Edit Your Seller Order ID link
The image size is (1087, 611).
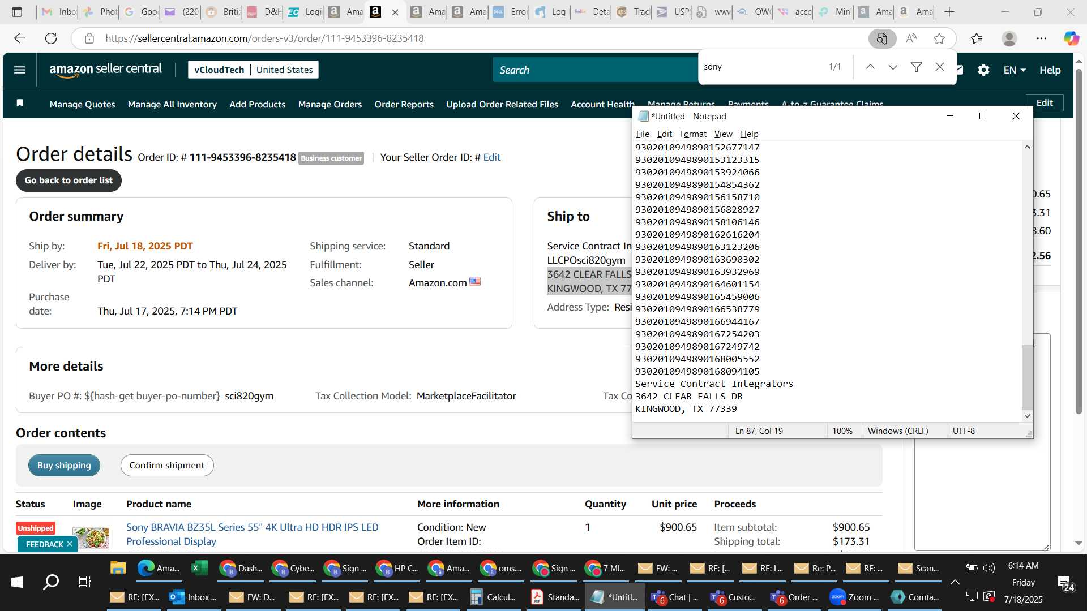click(x=491, y=157)
